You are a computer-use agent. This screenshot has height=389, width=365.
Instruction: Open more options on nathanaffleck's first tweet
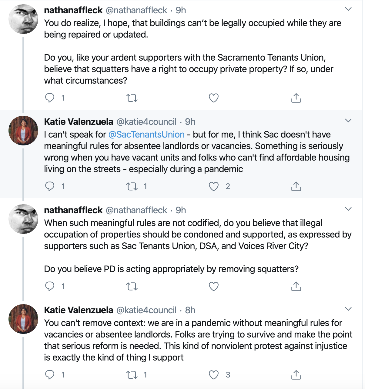(348, 9)
